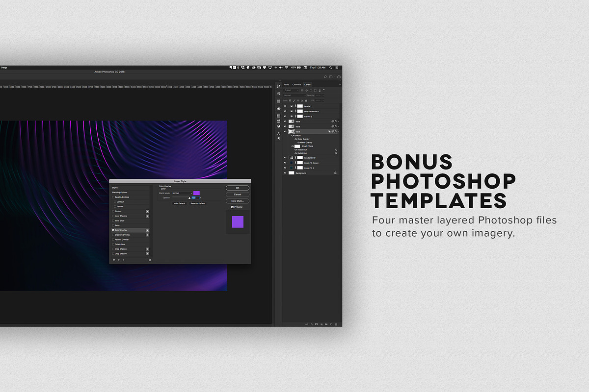
Task: Click the Color Fill 3 copy layer thumbnail
Action: [x=291, y=163]
